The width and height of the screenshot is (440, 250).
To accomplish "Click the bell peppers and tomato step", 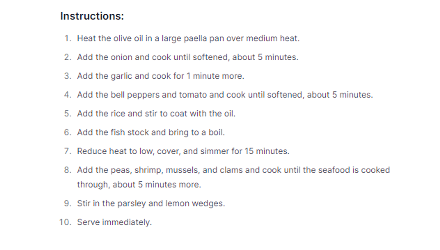I will tap(225, 95).
